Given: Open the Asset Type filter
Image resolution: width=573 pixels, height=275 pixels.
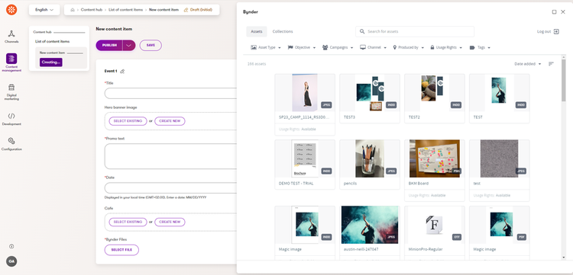Looking at the screenshot, I should pos(266,48).
